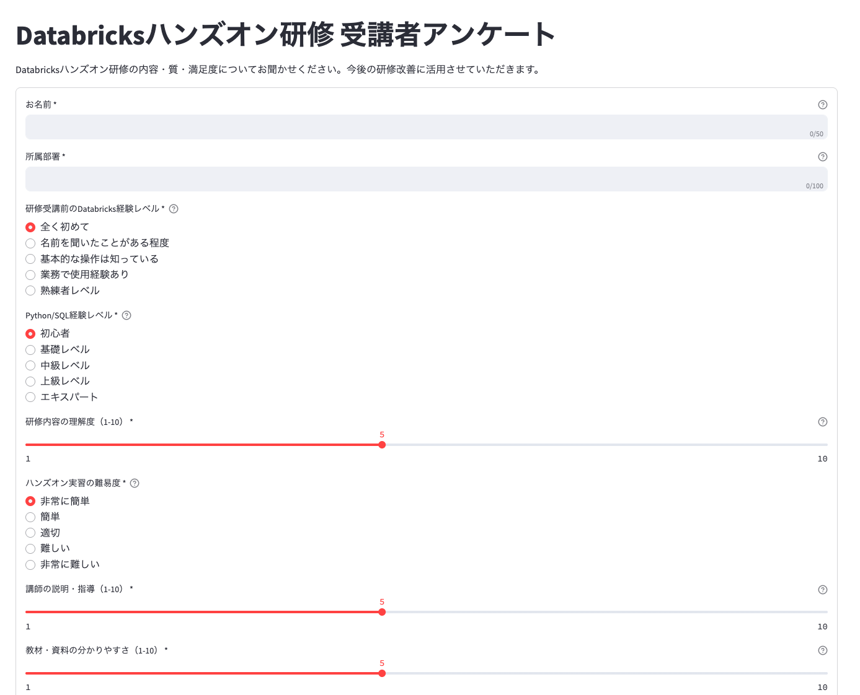This screenshot has height=695, width=860.
Task: Select 中級レベル for Python/SQL experience
Action: [x=30, y=365]
